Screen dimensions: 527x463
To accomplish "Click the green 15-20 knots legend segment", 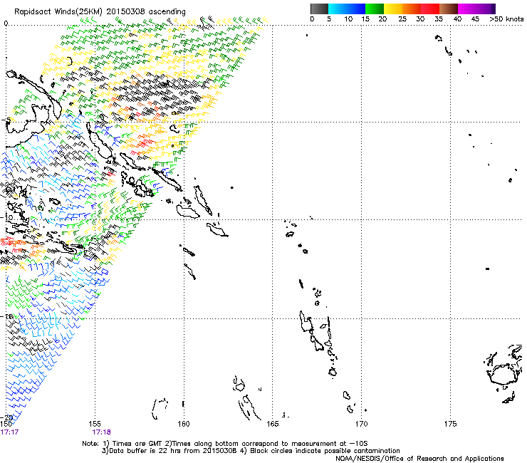I will tap(375, 9).
